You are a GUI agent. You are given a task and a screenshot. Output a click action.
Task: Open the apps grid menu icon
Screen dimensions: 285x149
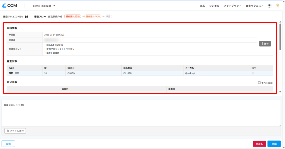pos(269,6)
